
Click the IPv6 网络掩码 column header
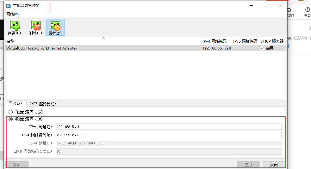tap(245, 41)
